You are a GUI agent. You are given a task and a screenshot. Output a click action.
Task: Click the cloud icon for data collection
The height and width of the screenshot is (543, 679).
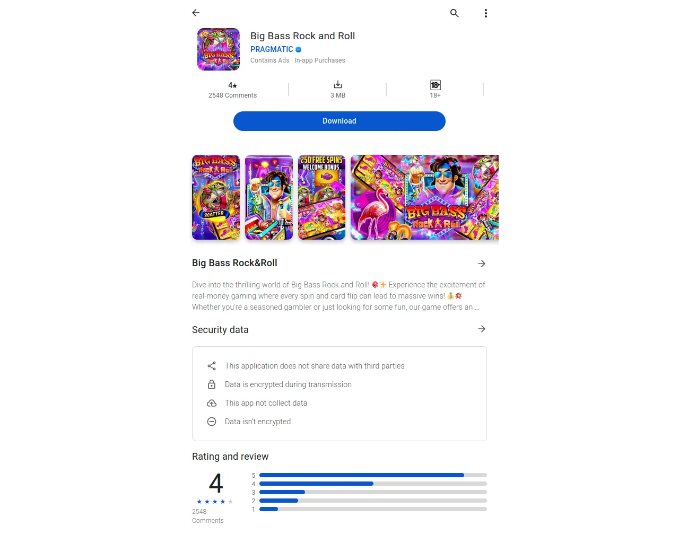pyautogui.click(x=212, y=403)
